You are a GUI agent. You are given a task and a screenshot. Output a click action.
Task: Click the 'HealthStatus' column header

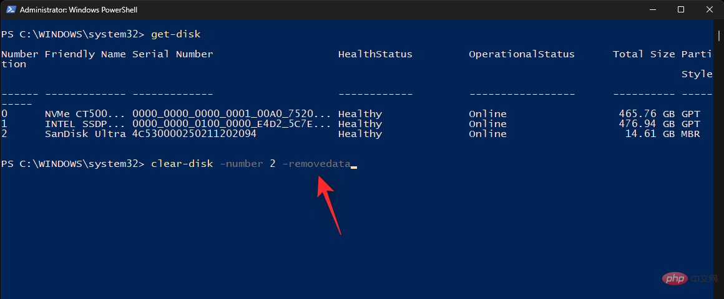point(375,54)
